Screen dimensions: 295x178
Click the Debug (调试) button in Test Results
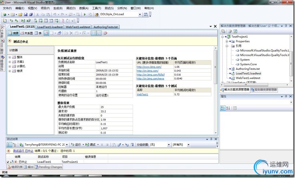[x=91, y=145]
